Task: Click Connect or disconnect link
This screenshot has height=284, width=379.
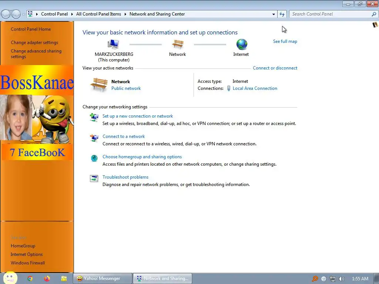Action: click(275, 68)
